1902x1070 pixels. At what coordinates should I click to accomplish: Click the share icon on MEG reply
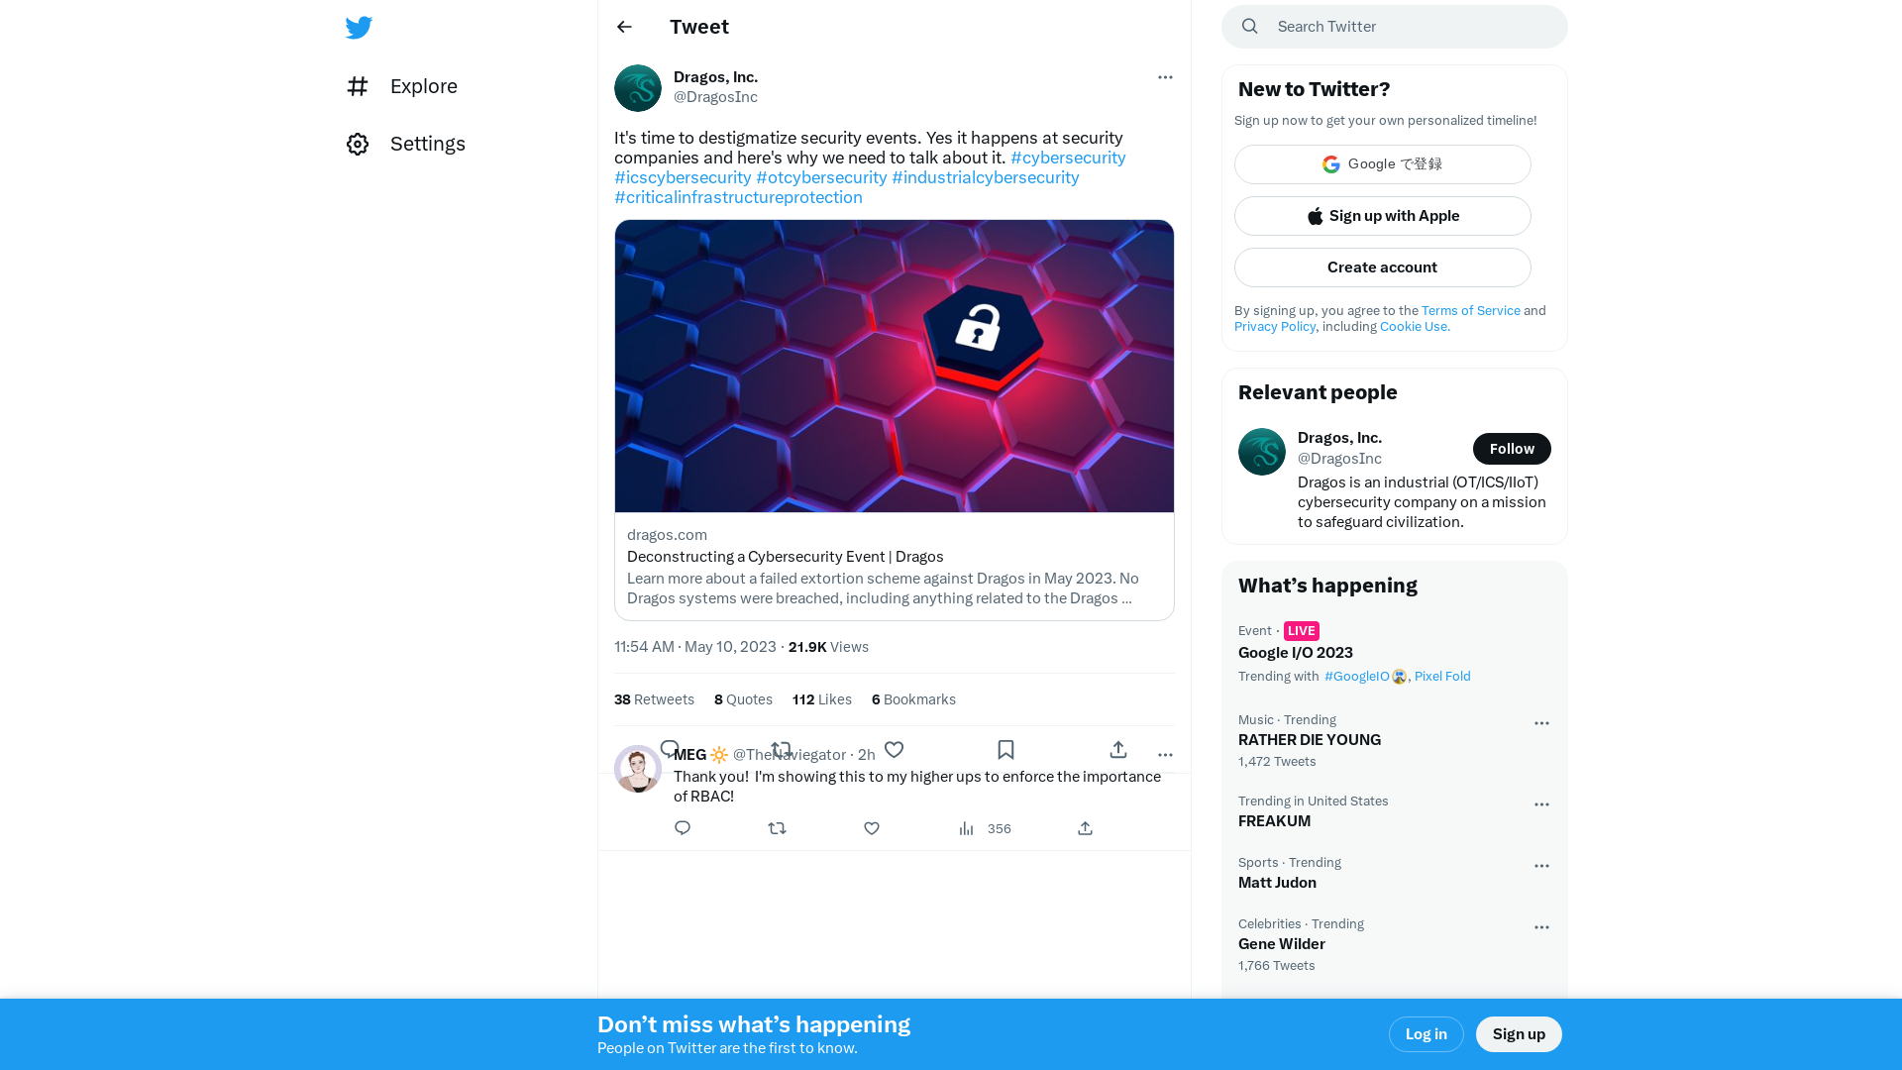click(x=1086, y=827)
